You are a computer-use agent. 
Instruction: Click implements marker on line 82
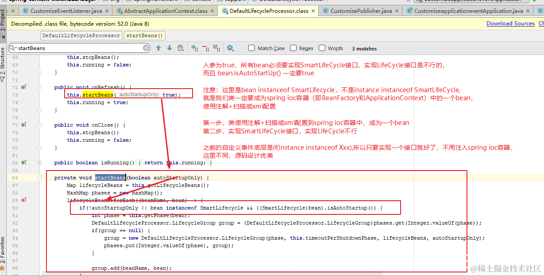(24, 163)
